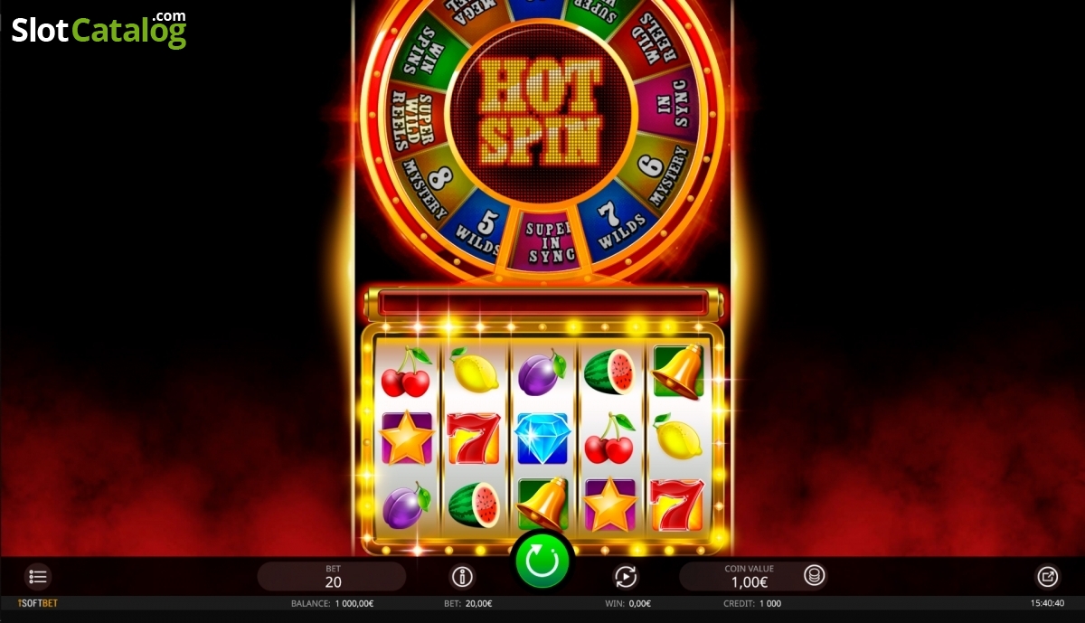Click the exit game icon
This screenshot has height=623, width=1085.
pyautogui.click(x=1047, y=576)
